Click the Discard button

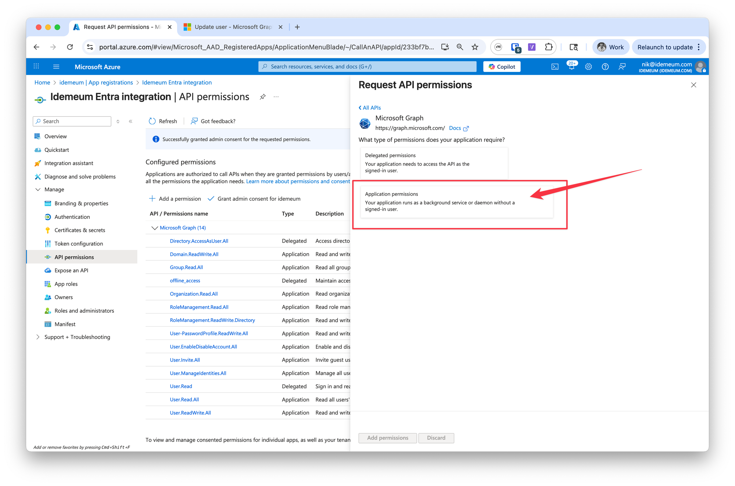tap(436, 438)
